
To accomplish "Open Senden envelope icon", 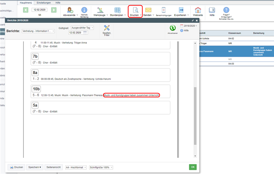I will tap(148, 10).
